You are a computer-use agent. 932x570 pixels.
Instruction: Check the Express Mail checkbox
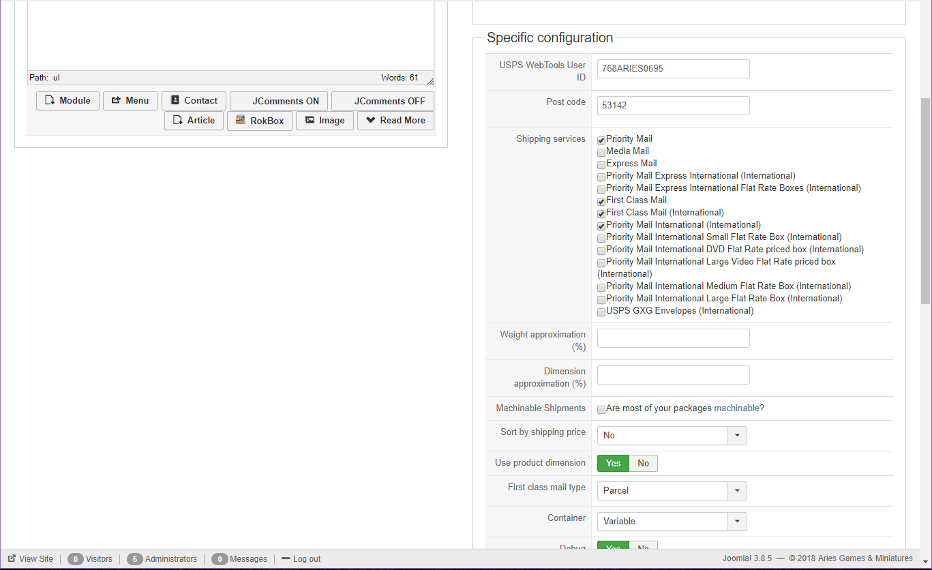coord(601,164)
